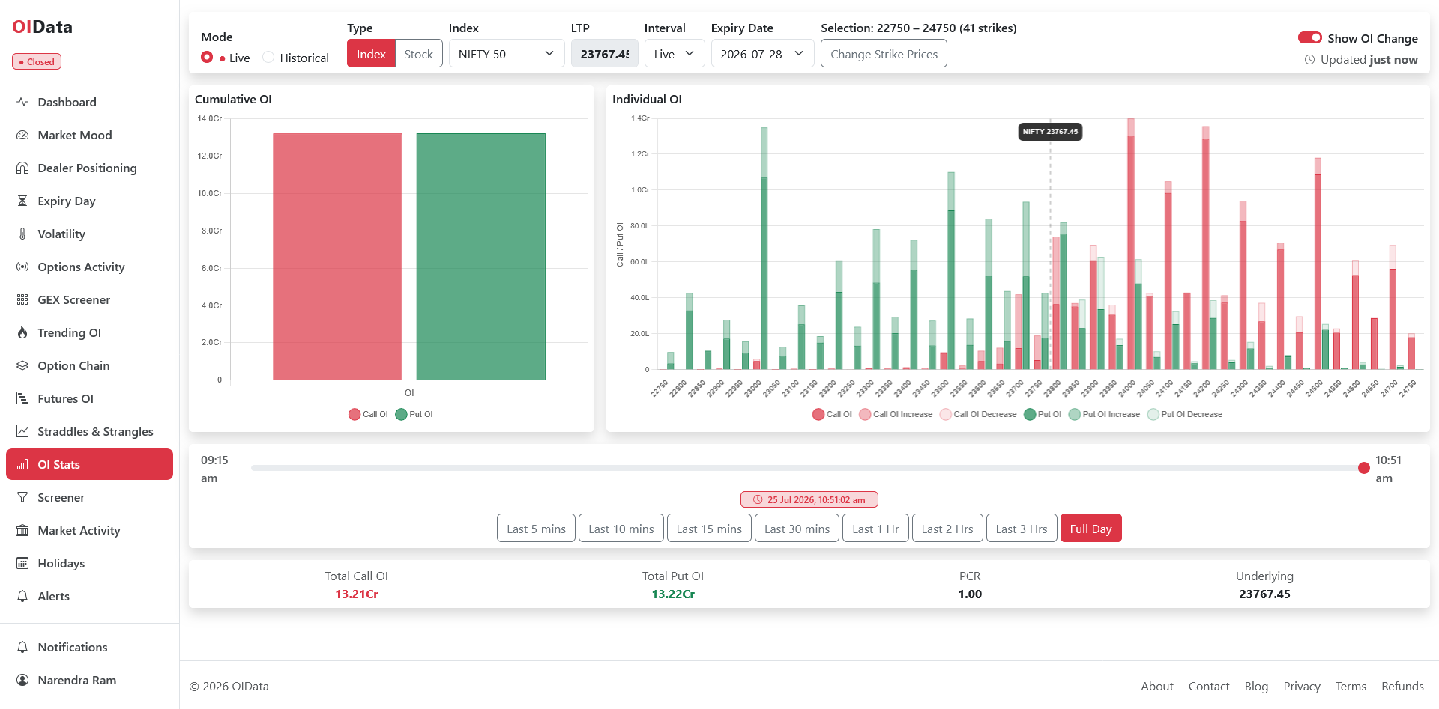Toggle Call OI Decrease legend series
The image size is (1439, 709).
978,414
